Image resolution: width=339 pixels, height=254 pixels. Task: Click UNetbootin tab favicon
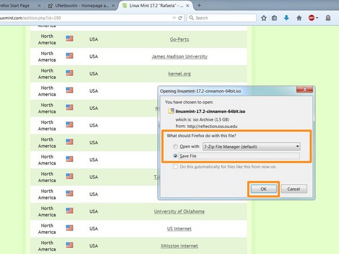pos(50,6)
